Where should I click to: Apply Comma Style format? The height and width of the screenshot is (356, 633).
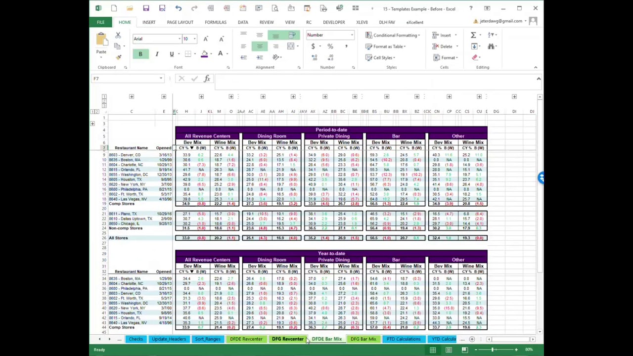pos(346,46)
